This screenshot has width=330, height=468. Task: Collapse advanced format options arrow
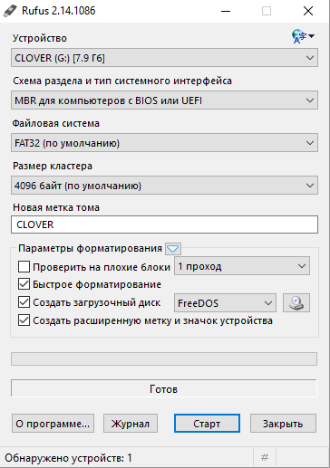pos(173,249)
